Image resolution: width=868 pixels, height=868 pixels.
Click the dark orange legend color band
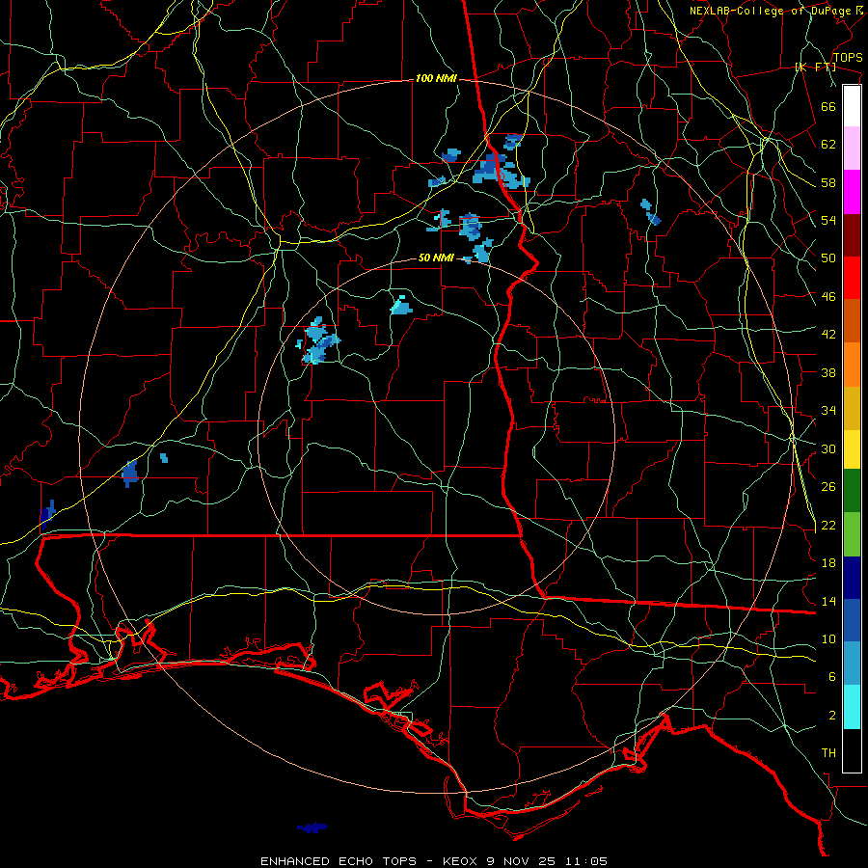tap(852, 320)
